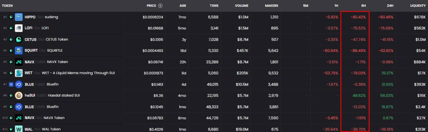The image size is (428, 132).
Task: Click the LOFI token avatar icon
Action: [19, 28]
